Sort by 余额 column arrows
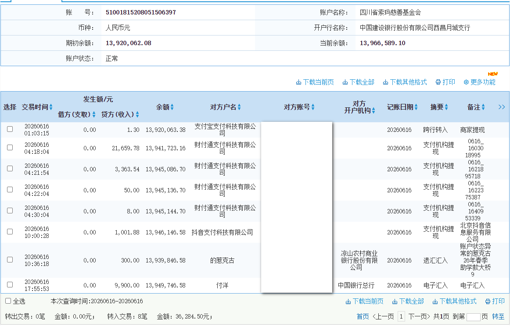This screenshot has width=510, height=326. tap(172, 107)
